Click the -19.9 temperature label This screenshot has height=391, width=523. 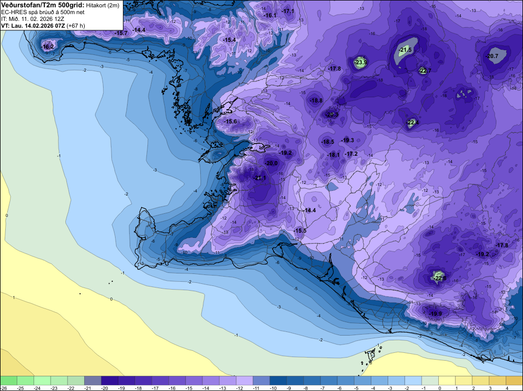[x=435, y=314]
